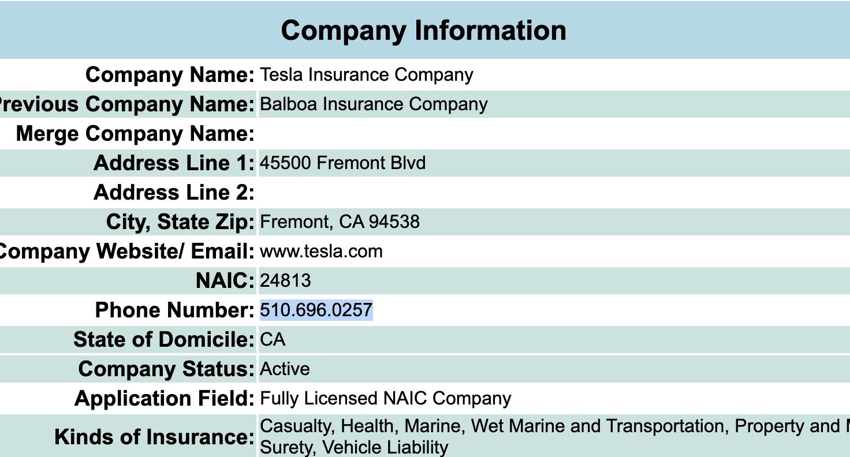Click the Phone Number label

pos(174,310)
